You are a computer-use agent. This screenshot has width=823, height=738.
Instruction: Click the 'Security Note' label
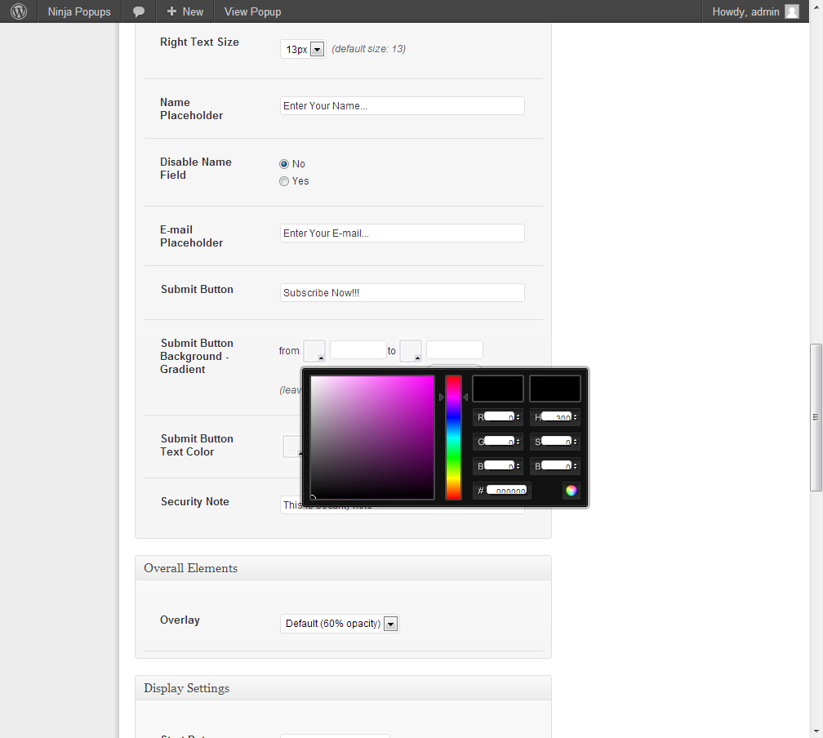[x=194, y=501]
